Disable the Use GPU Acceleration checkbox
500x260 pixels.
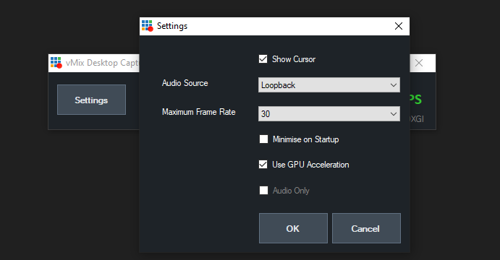tap(263, 165)
